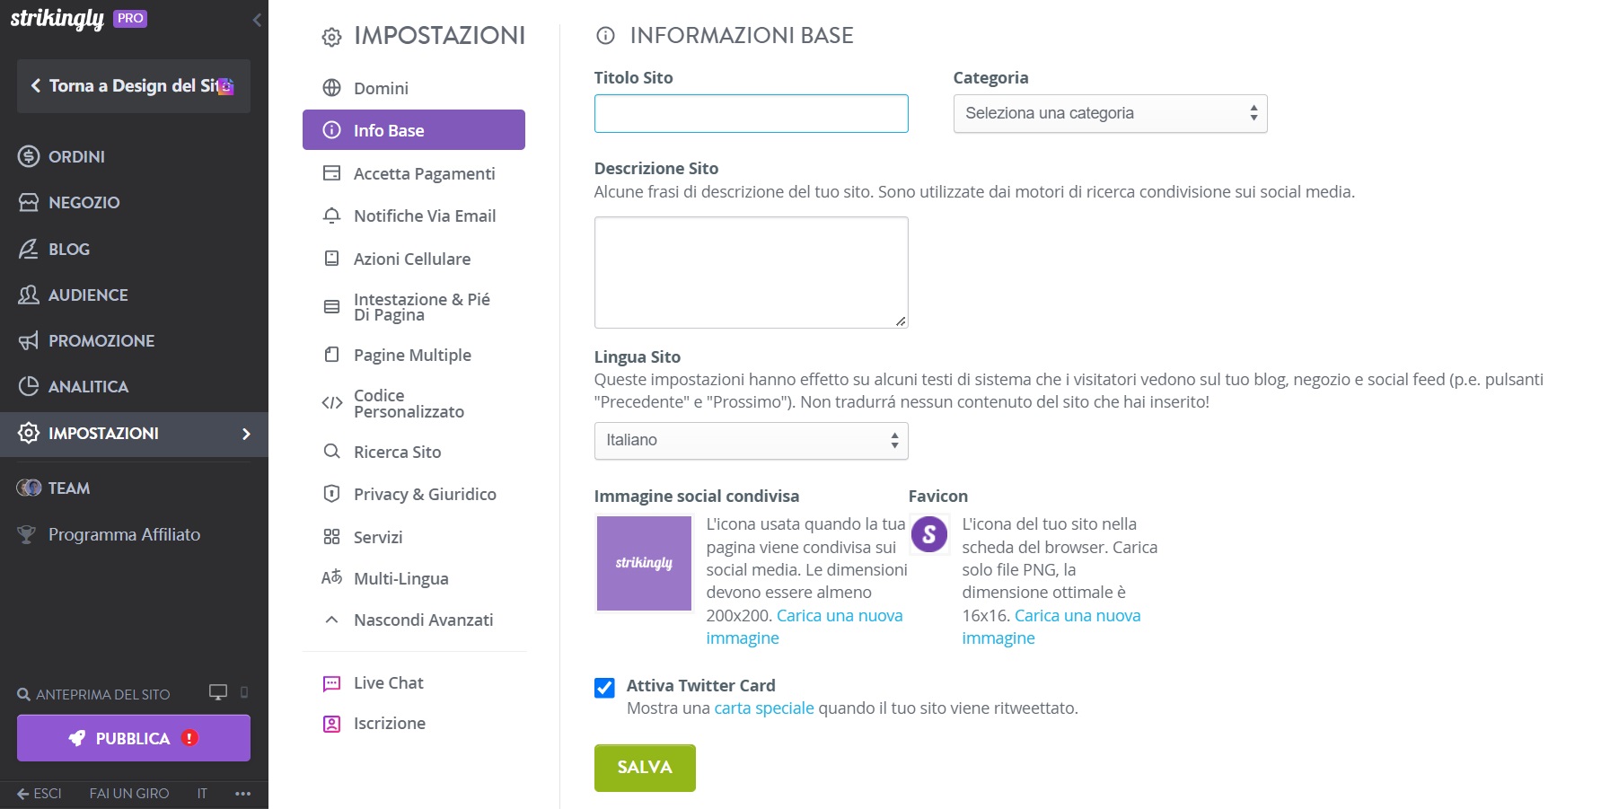
Task: Open the carta speciale link
Action: [763, 708]
